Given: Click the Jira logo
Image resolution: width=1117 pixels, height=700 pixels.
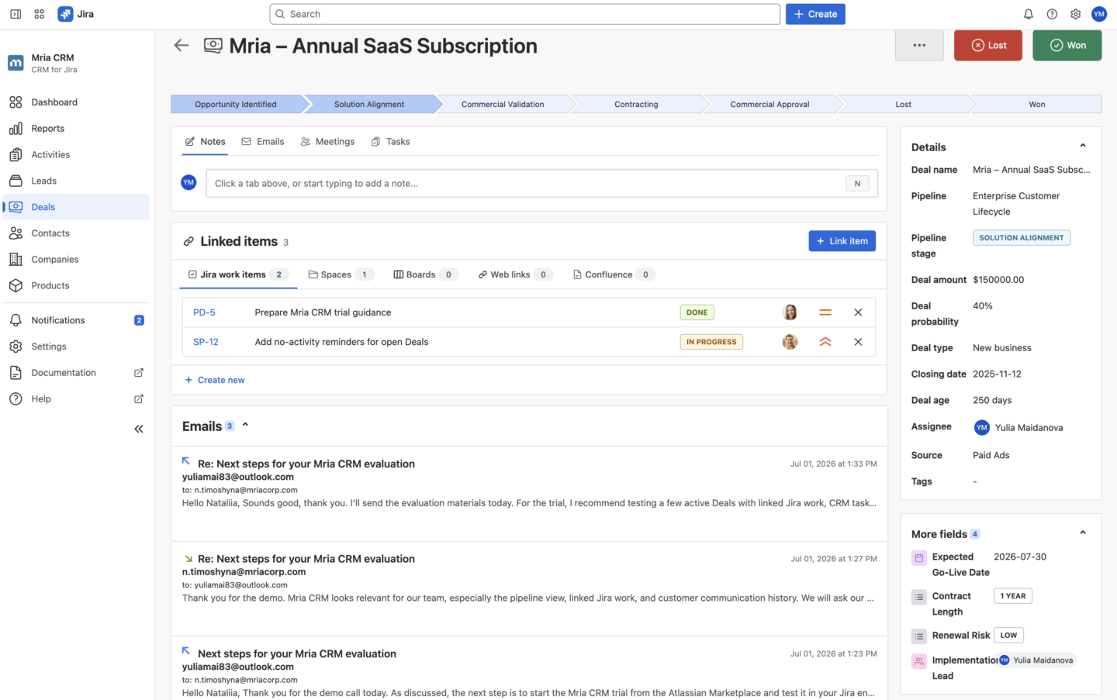Looking at the screenshot, I should 76,14.
